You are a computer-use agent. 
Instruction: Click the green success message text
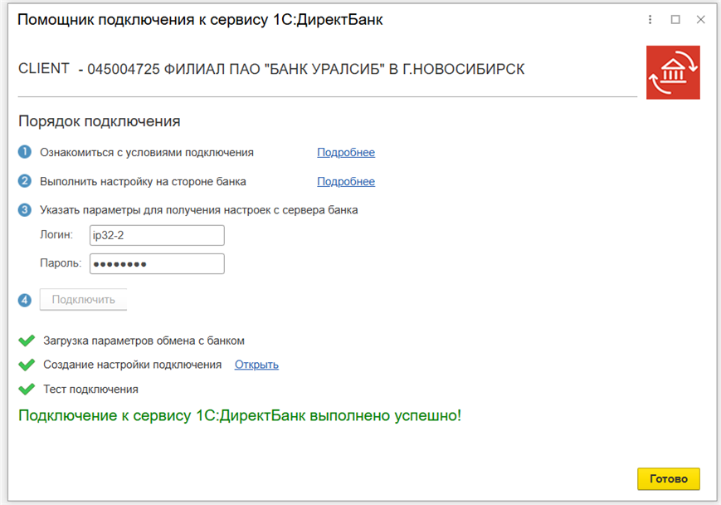(240, 414)
